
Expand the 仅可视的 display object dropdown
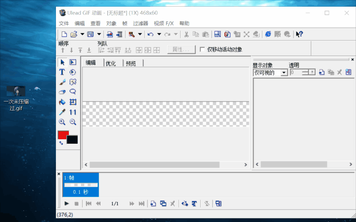tap(284, 73)
